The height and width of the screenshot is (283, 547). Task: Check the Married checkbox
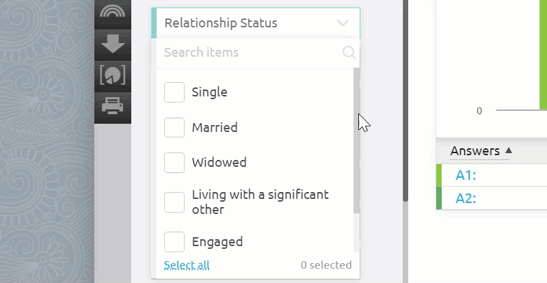174,127
